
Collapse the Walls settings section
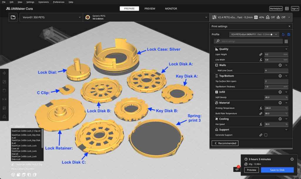[286, 65]
